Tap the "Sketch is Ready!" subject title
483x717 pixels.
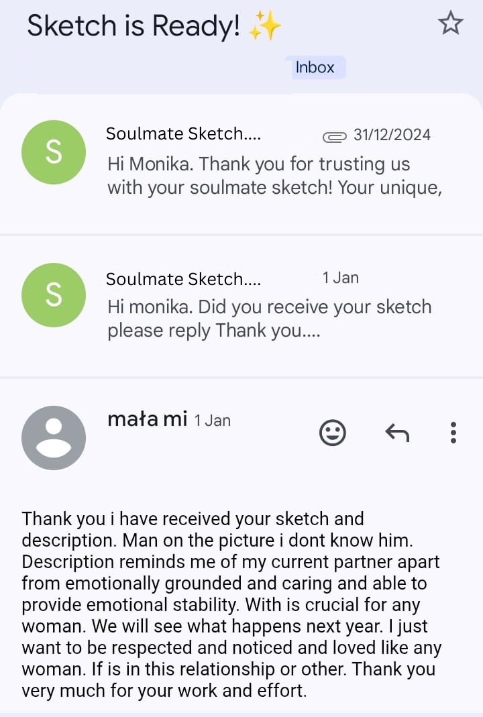click(133, 26)
